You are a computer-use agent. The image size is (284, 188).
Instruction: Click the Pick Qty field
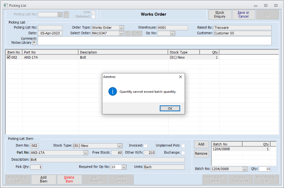(36, 167)
